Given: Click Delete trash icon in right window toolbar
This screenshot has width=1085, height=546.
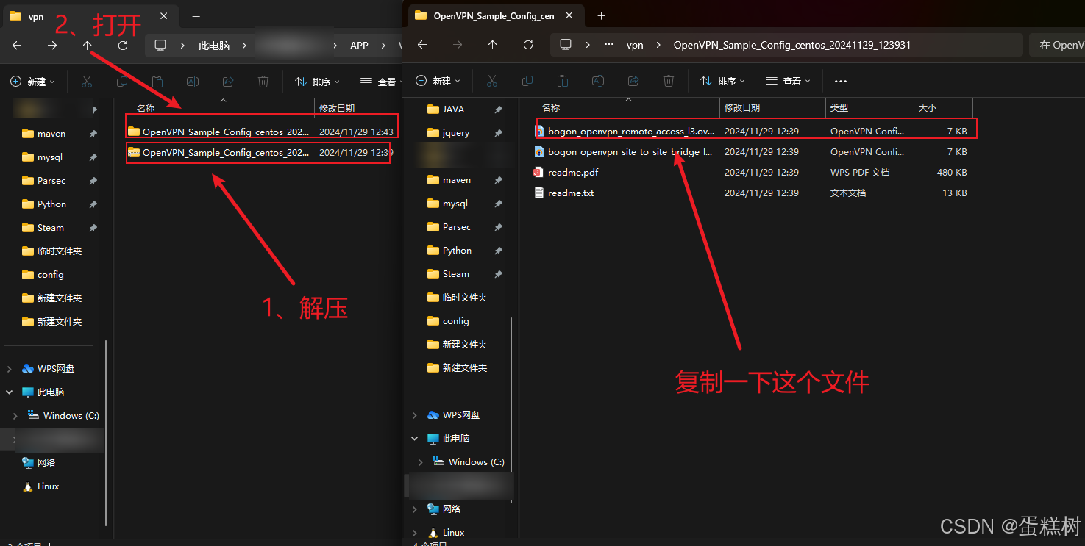Looking at the screenshot, I should tap(669, 81).
